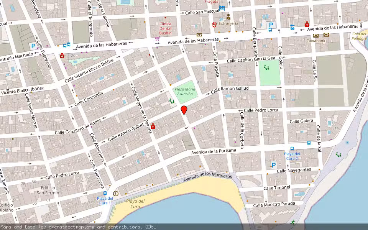Select the parking icon beside Calle Fuensanta
Screen dimensions: 368x230
coord(33,46)
